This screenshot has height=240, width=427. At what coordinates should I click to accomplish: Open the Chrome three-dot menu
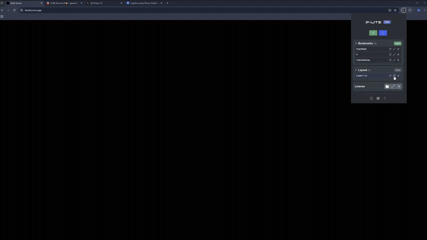425,10
